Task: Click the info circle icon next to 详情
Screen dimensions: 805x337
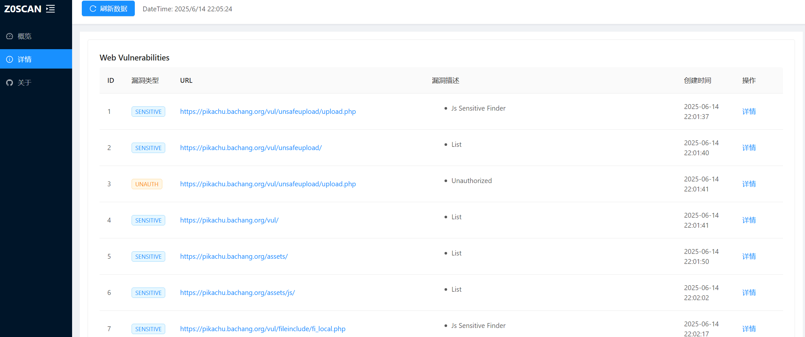Action: (x=10, y=60)
